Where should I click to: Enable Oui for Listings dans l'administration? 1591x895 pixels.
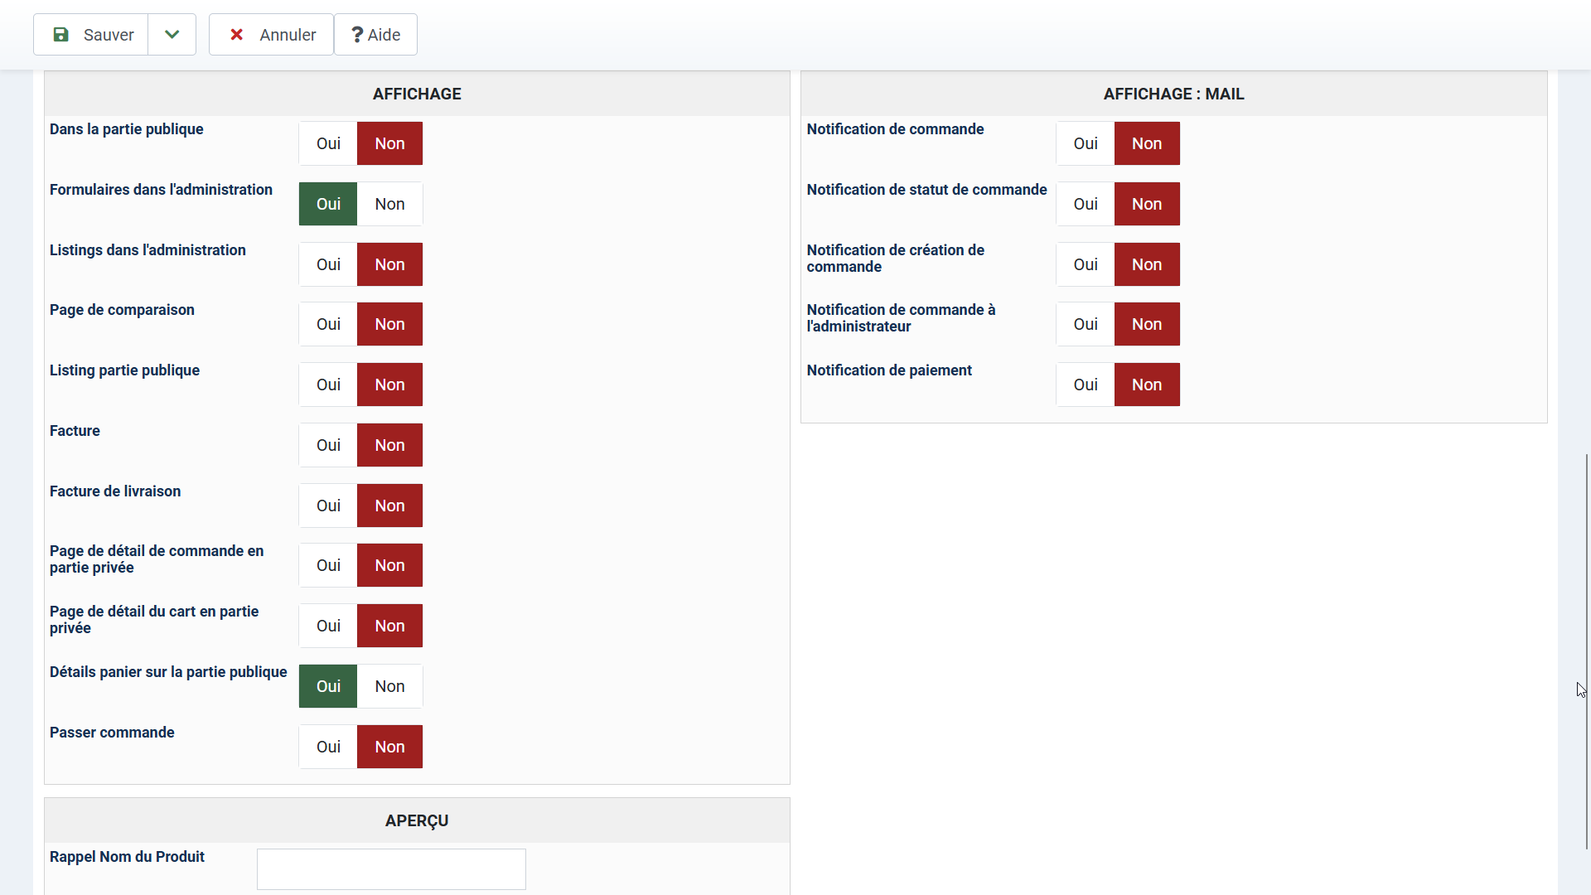(x=328, y=264)
